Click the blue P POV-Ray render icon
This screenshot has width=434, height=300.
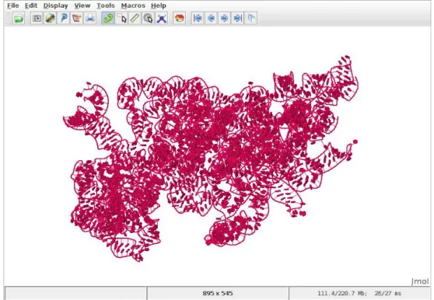tap(63, 19)
